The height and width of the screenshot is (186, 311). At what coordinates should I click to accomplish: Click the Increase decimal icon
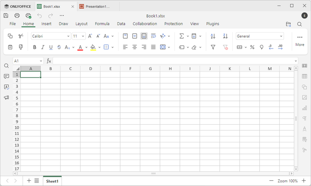point(280,47)
